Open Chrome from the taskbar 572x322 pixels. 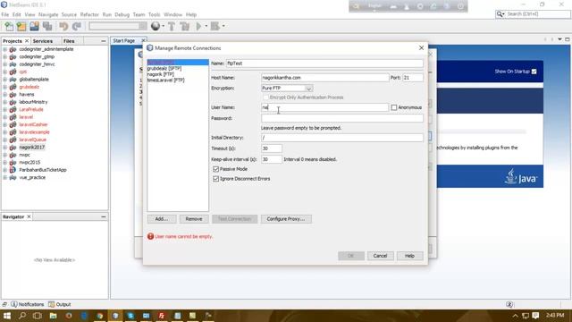(x=99, y=316)
